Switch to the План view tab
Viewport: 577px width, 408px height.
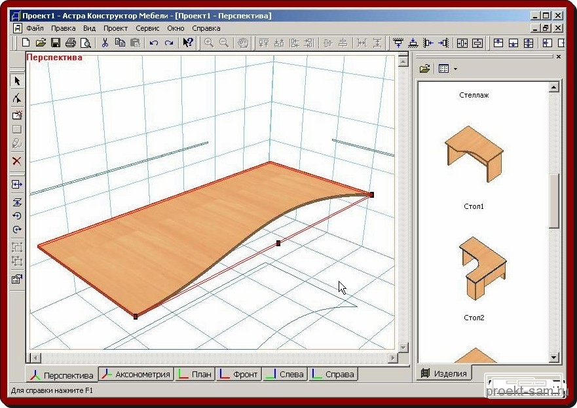pyautogui.click(x=195, y=375)
